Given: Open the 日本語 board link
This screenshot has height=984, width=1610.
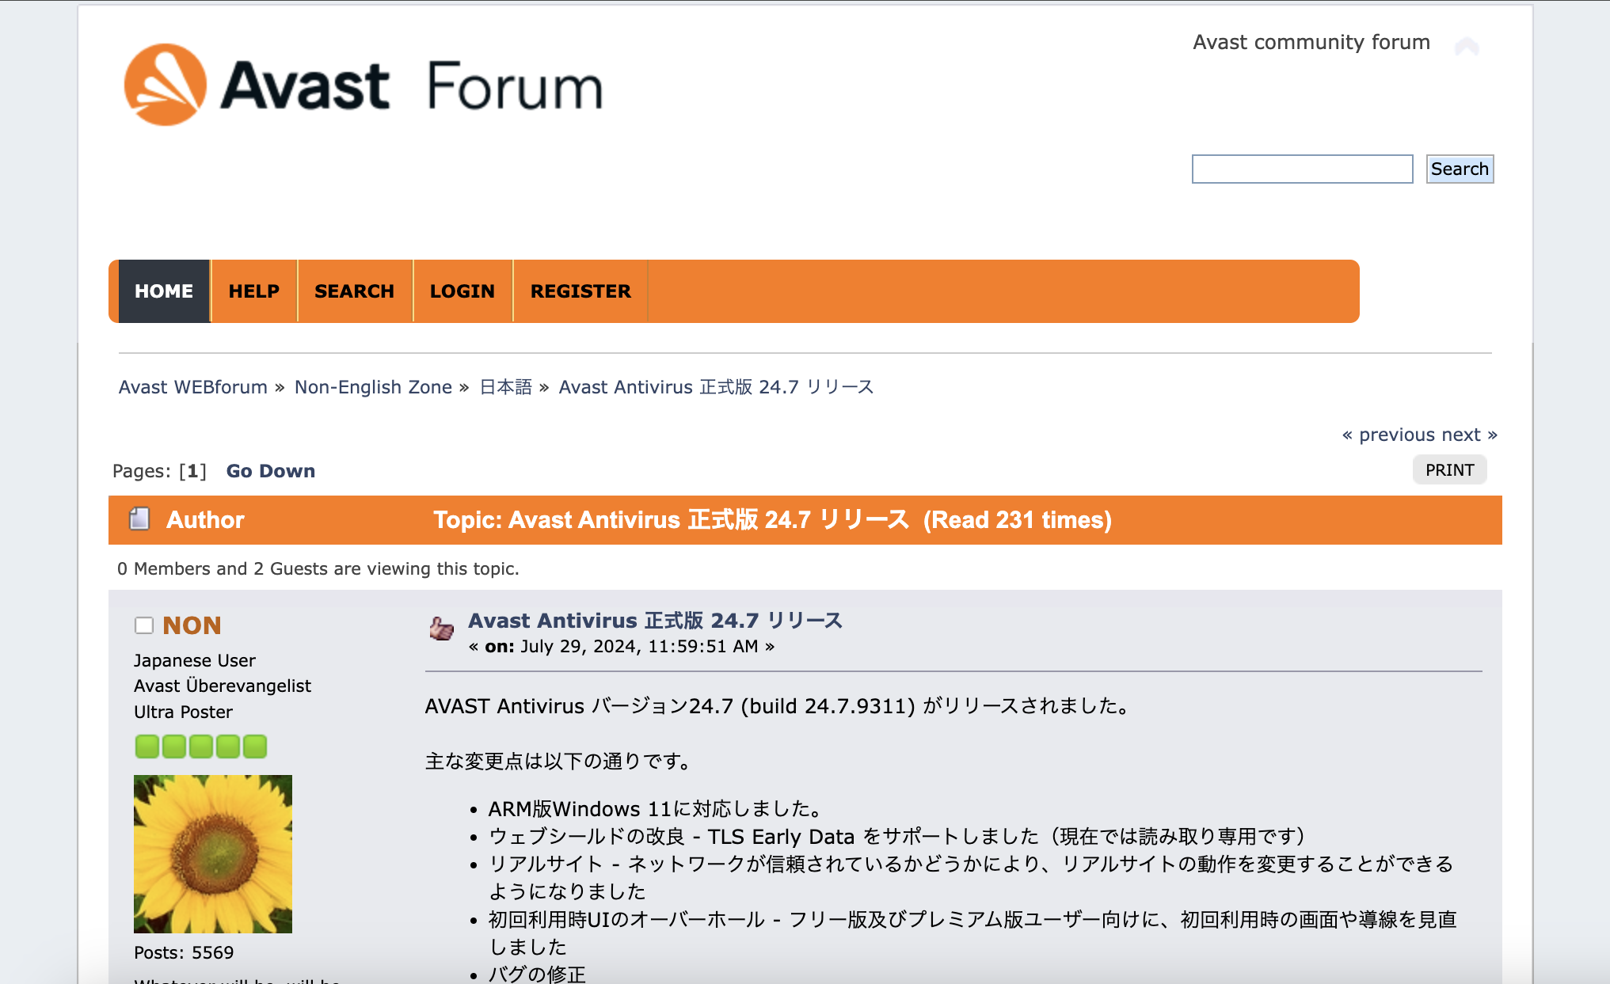Looking at the screenshot, I should 504,387.
